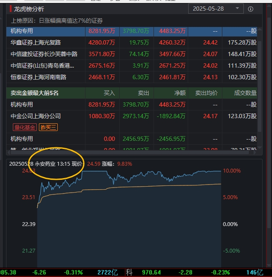Click the 10.00% label on chart axis
Screen dimensions: 272x277
[x=232, y=171]
